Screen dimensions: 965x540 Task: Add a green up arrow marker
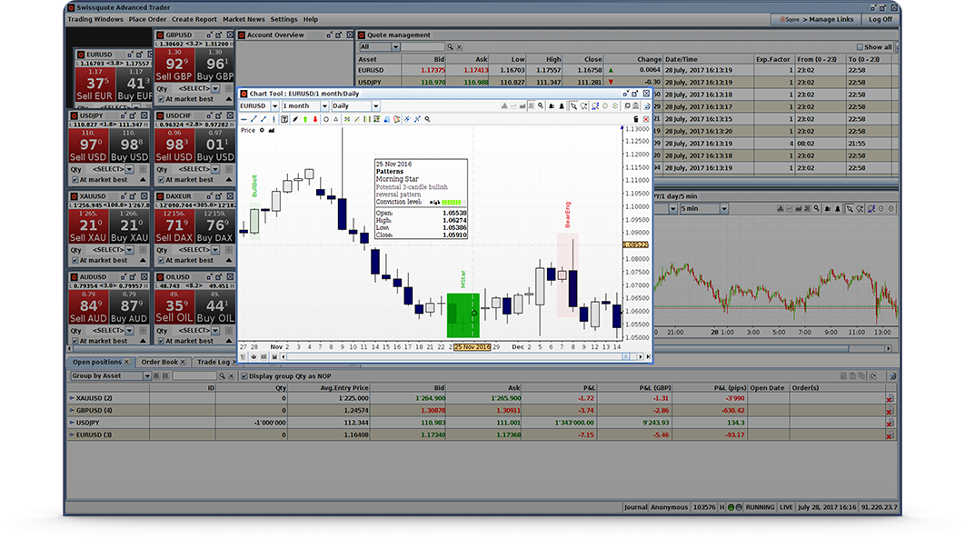pos(305,119)
